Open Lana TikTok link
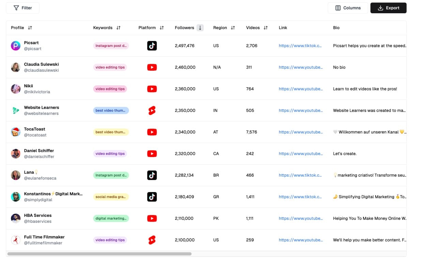This screenshot has height=261, width=436. (300, 175)
